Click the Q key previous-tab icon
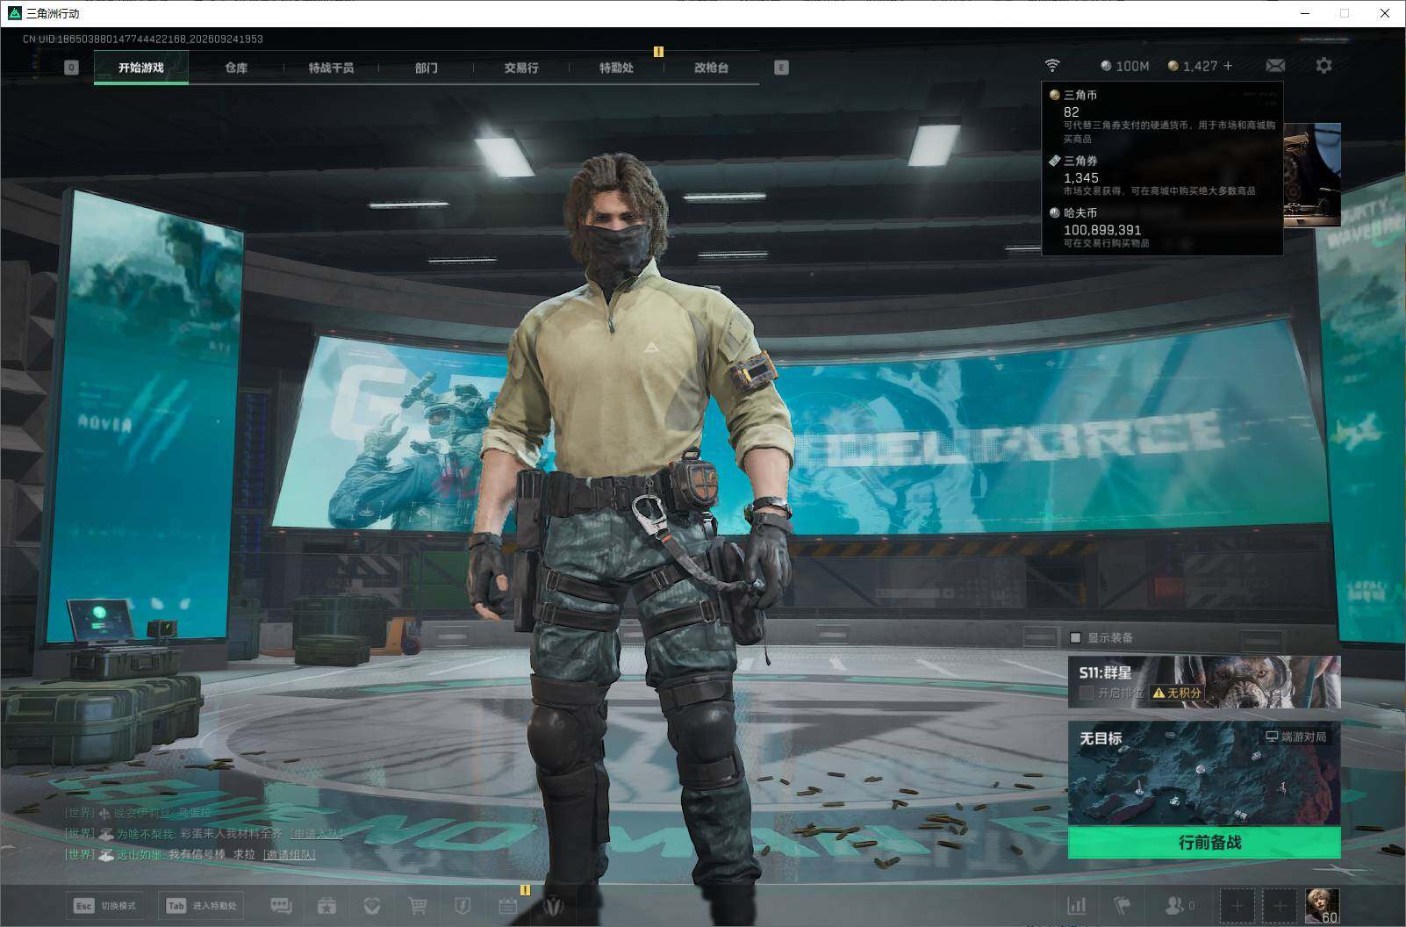 tap(71, 68)
